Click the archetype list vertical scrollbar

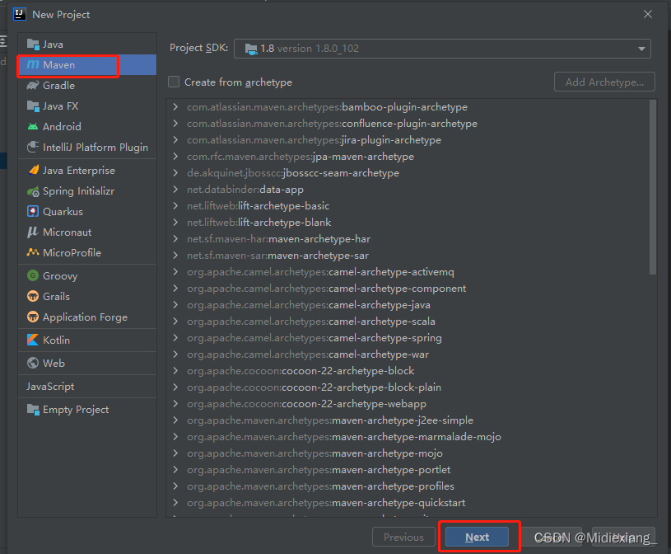click(653, 187)
